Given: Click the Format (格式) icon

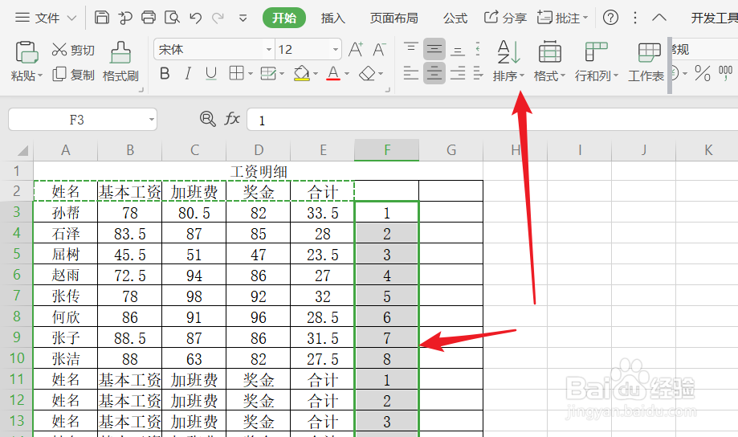Looking at the screenshot, I should pos(550,51).
